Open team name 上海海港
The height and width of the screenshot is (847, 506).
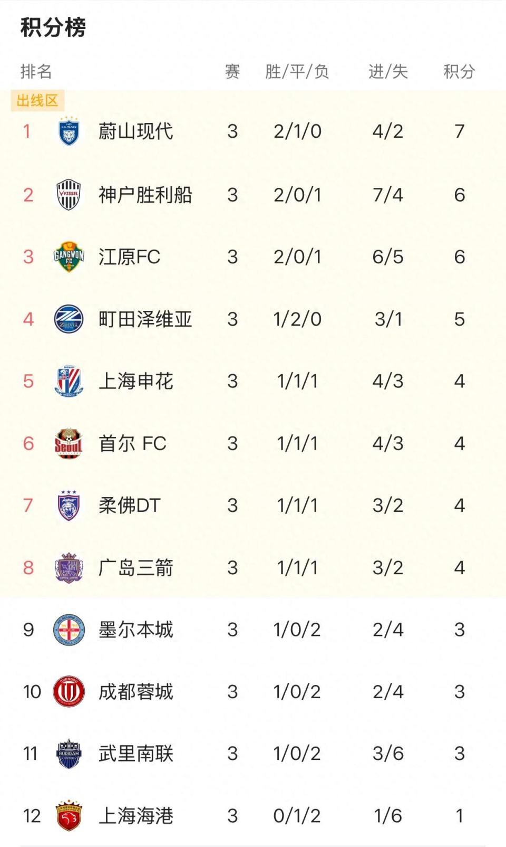click(135, 816)
